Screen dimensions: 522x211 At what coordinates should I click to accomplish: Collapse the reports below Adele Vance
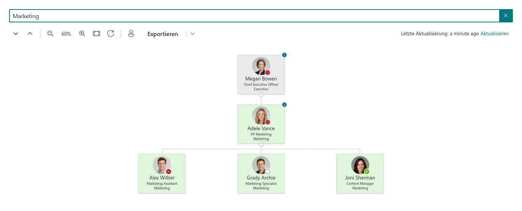click(261, 144)
